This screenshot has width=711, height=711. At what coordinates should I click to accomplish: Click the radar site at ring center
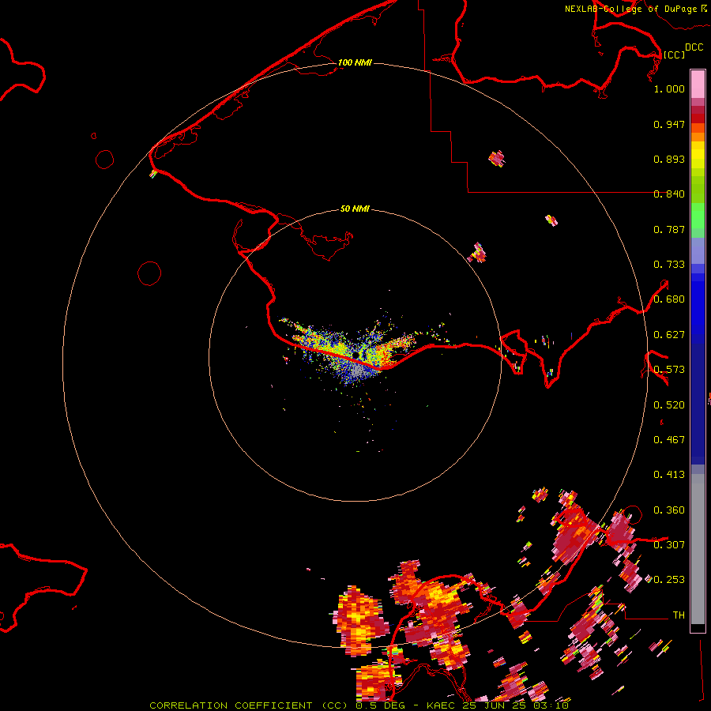point(355,355)
